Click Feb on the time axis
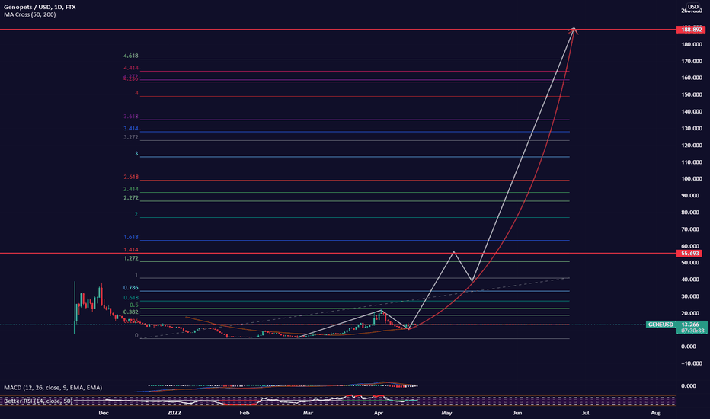This screenshot has width=710, height=419. [244, 413]
